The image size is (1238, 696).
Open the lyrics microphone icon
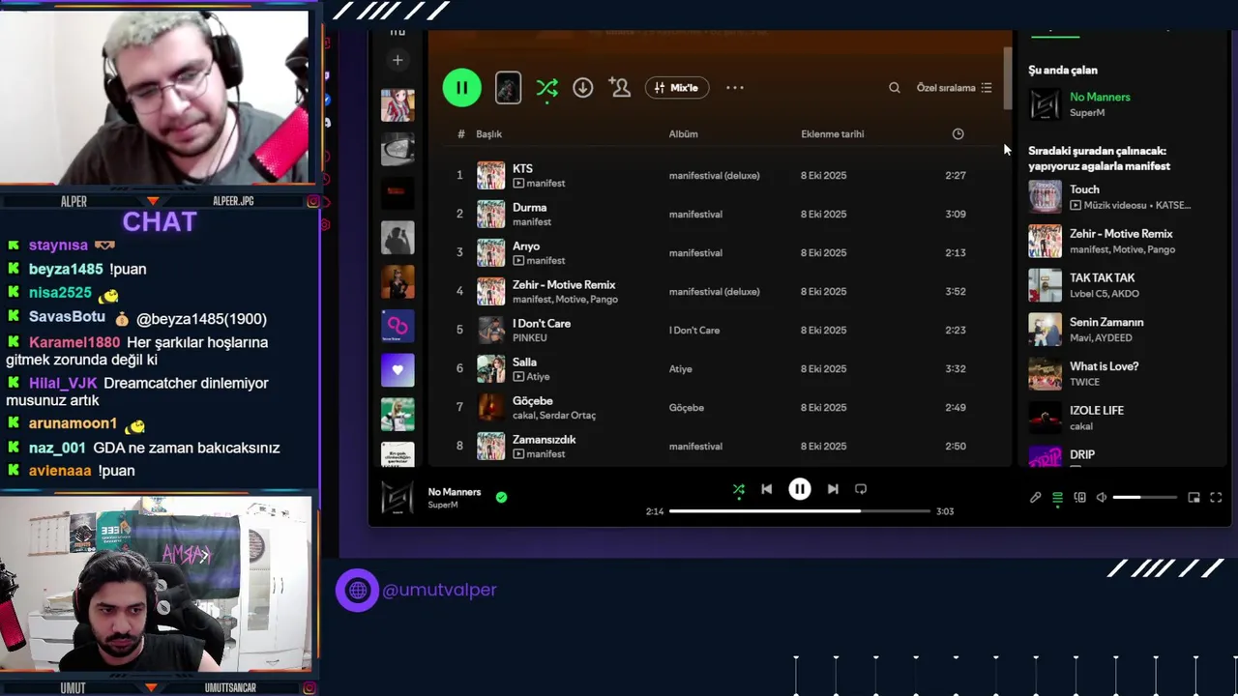1035,498
